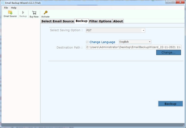Select the Backup tab
186x128 pixels.
[x=82, y=21]
